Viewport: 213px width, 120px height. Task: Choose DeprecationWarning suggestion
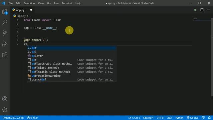point(72,76)
